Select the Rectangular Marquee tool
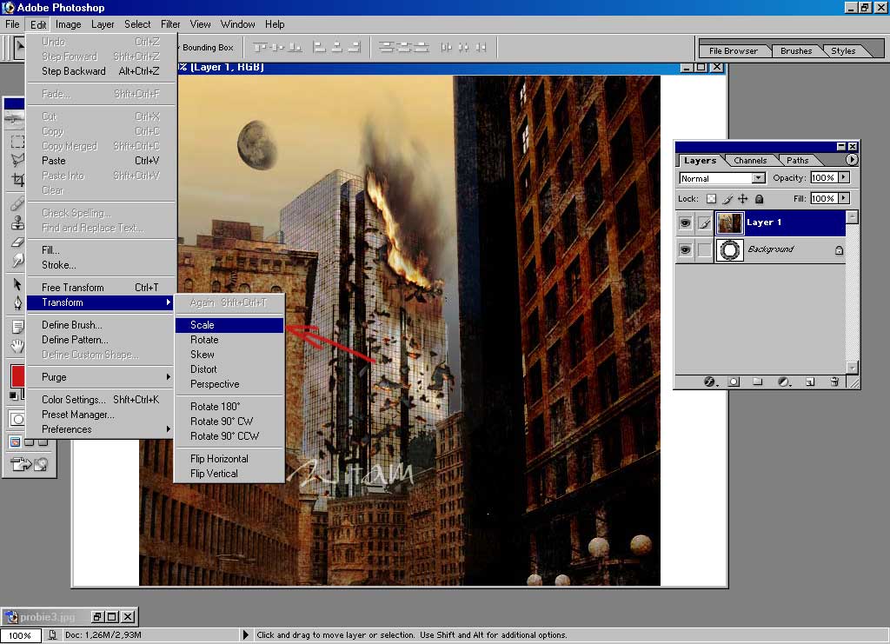Screen dimensions: 890x644 [x=17, y=141]
